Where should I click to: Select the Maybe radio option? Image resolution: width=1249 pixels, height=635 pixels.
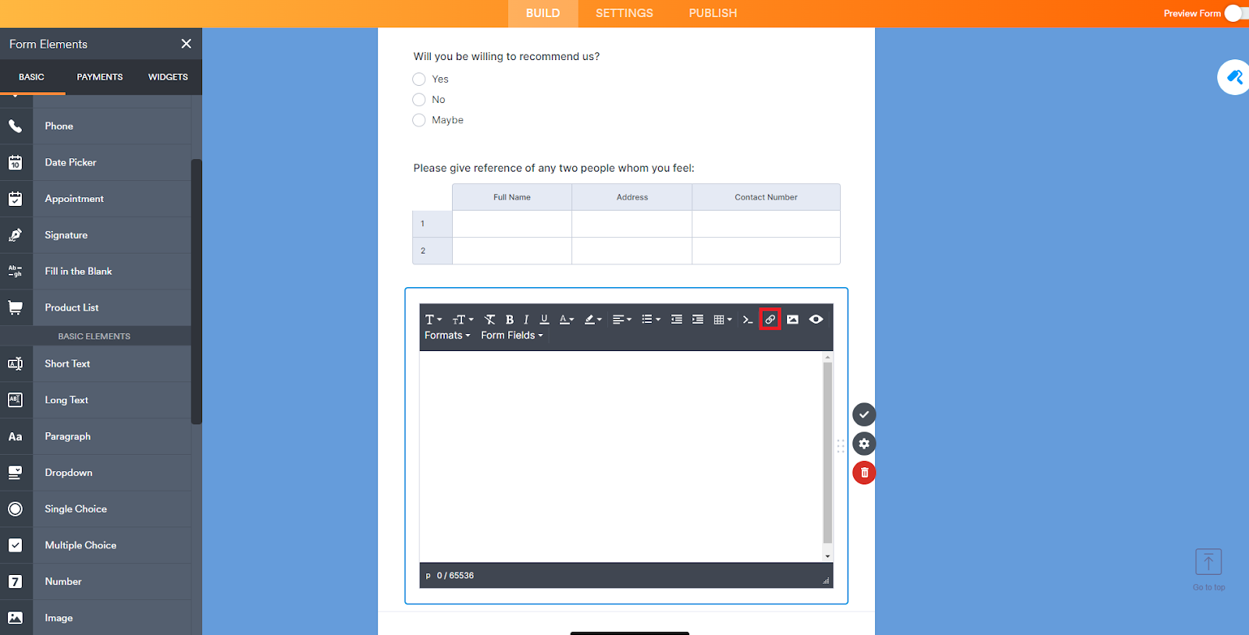click(x=419, y=120)
